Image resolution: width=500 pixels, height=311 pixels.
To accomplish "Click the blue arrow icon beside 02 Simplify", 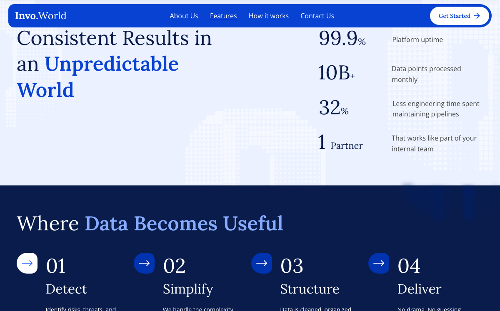I will click(x=144, y=263).
